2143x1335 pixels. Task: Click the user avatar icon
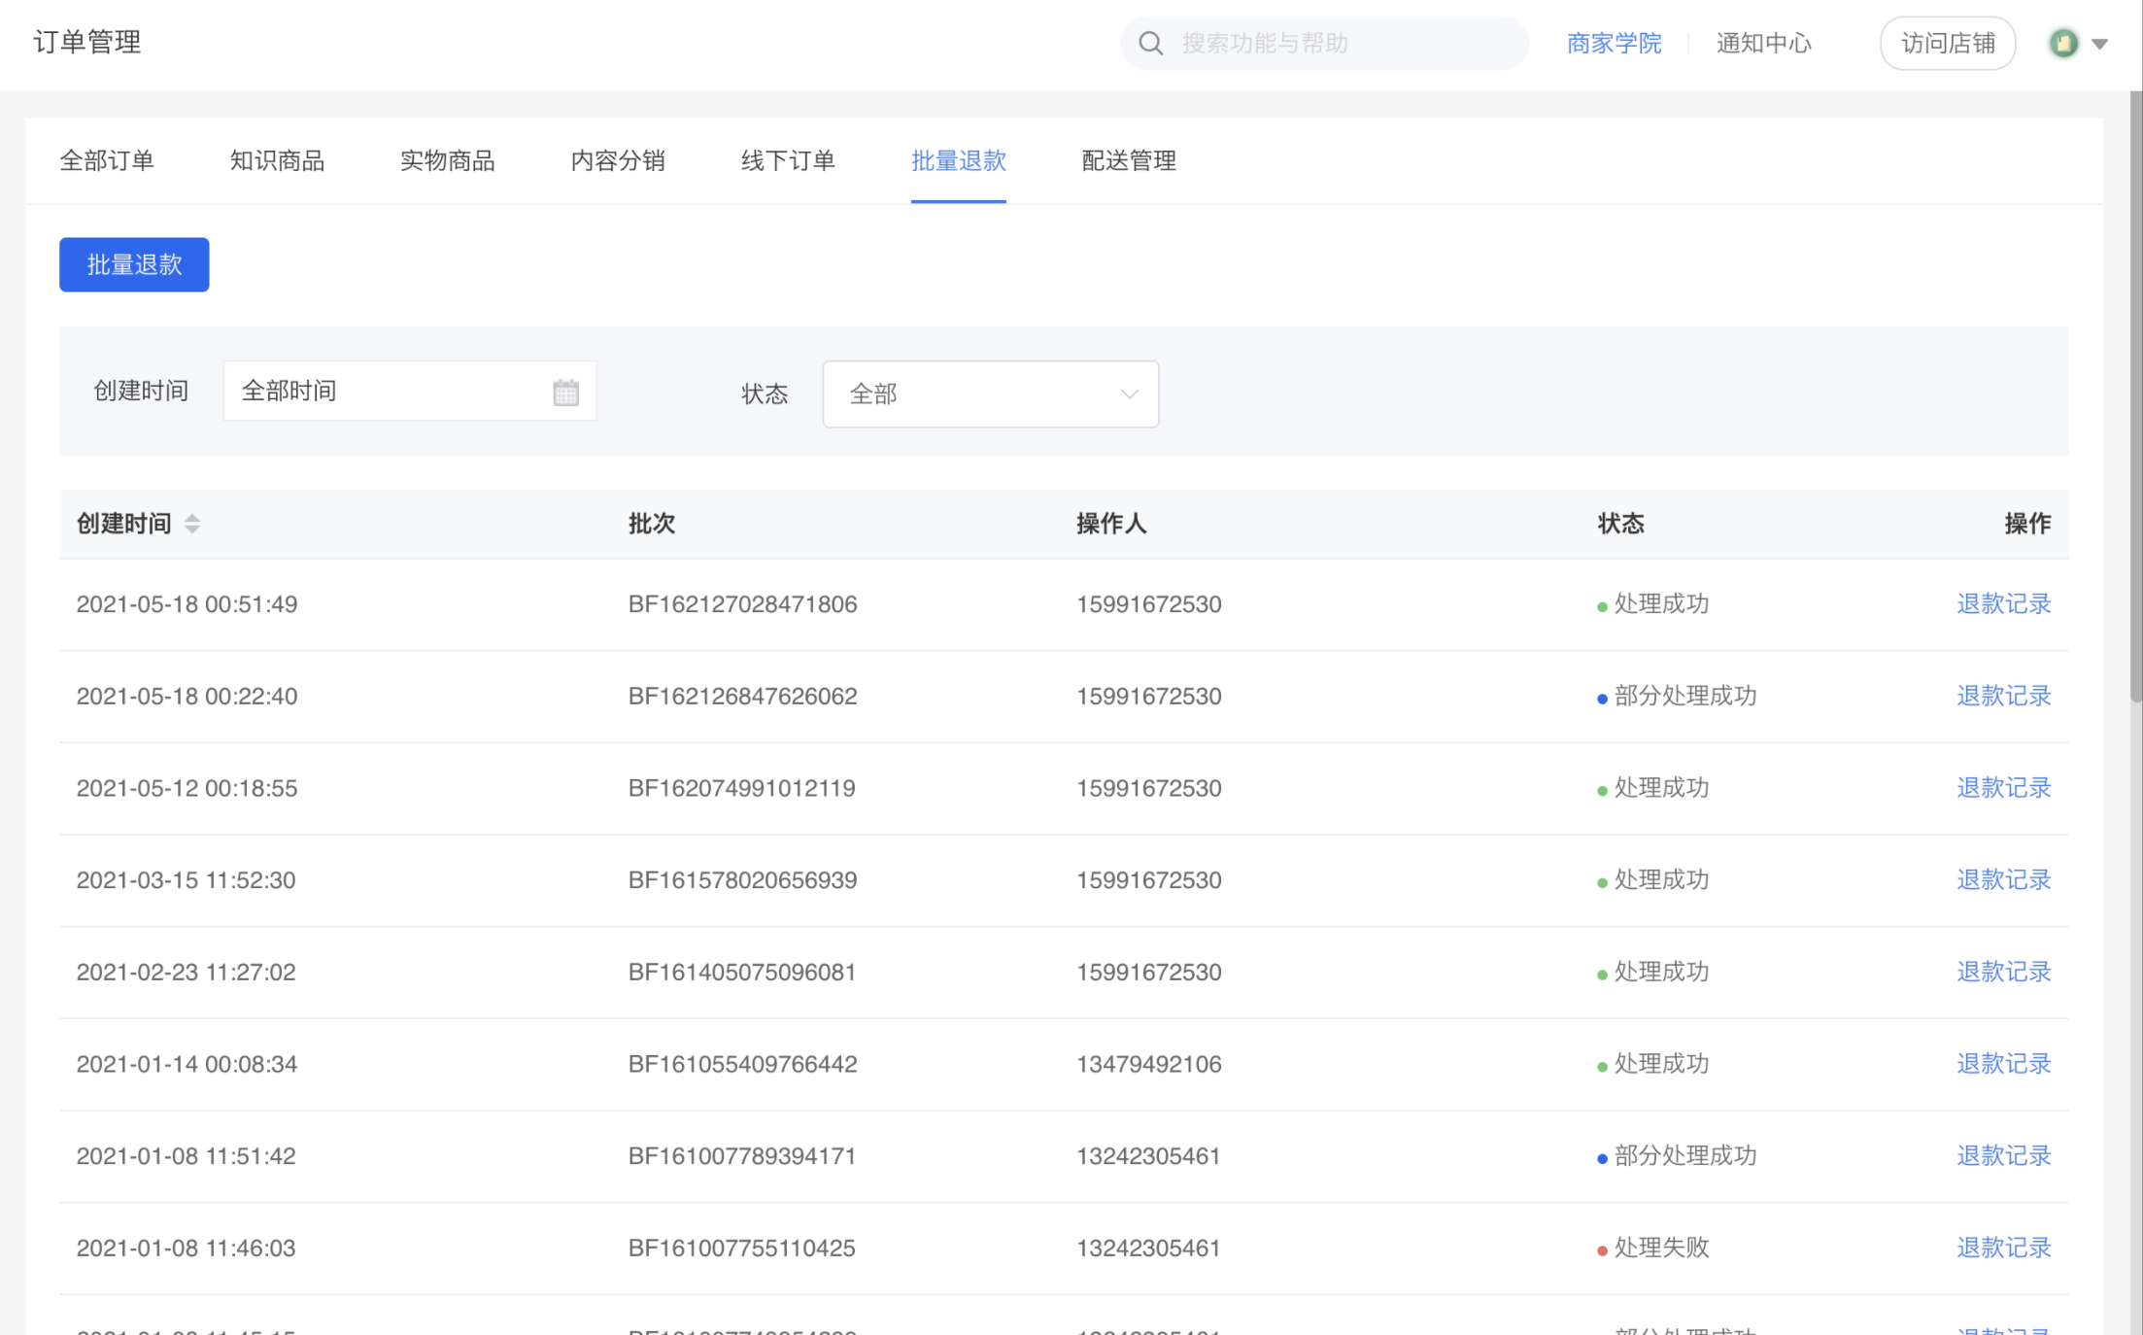click(x=2062, y=44)
